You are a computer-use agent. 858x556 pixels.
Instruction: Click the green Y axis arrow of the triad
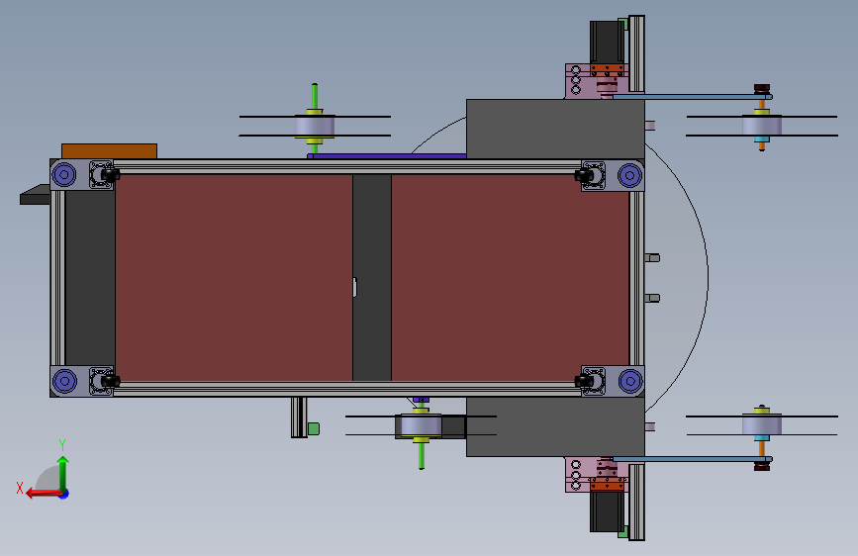point(63,473)
